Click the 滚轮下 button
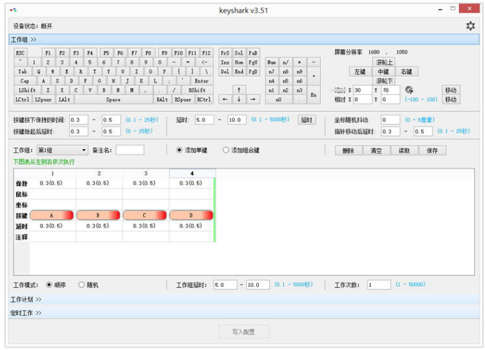485x350 pixels. click(x=384, y=81)
